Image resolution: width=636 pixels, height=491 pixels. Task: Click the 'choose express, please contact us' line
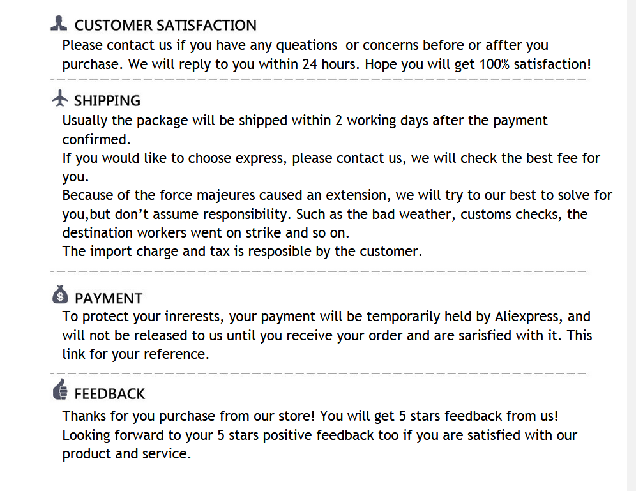331,158
